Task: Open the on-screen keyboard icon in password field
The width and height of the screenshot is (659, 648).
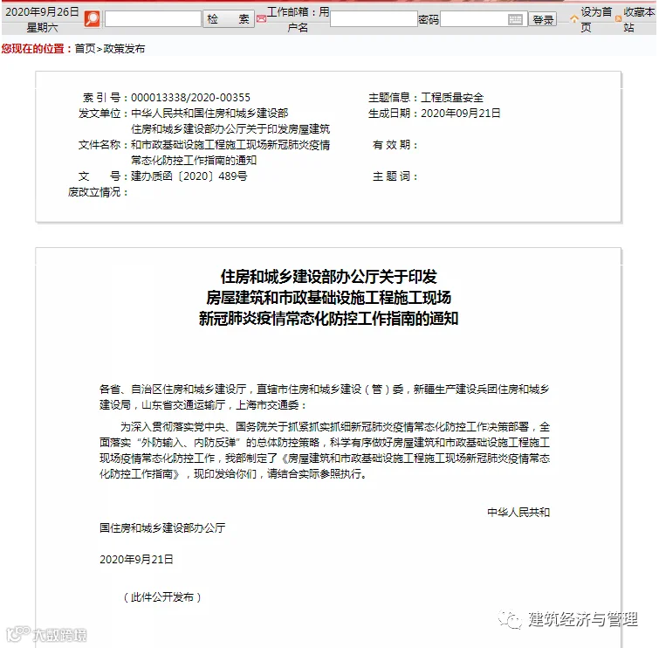Action: point(515,19)
